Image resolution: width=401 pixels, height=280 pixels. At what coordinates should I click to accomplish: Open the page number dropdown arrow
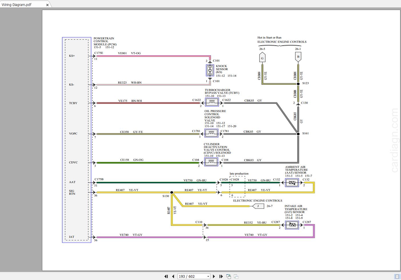[208, 276]
